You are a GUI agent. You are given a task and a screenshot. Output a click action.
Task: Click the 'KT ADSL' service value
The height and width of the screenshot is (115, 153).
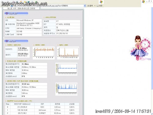pos(63,24)
